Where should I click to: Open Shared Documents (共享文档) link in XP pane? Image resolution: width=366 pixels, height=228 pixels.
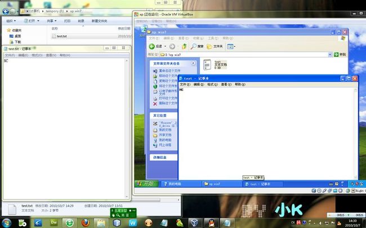162,135
